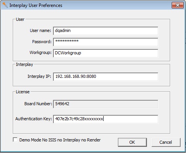Click the "Password:" label
The width and height of the screenshot is (186, 153).
tap(42, 42)
